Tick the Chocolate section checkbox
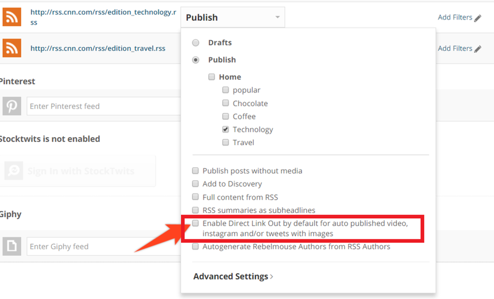This screenshot has height=299, width=494. 226,103
